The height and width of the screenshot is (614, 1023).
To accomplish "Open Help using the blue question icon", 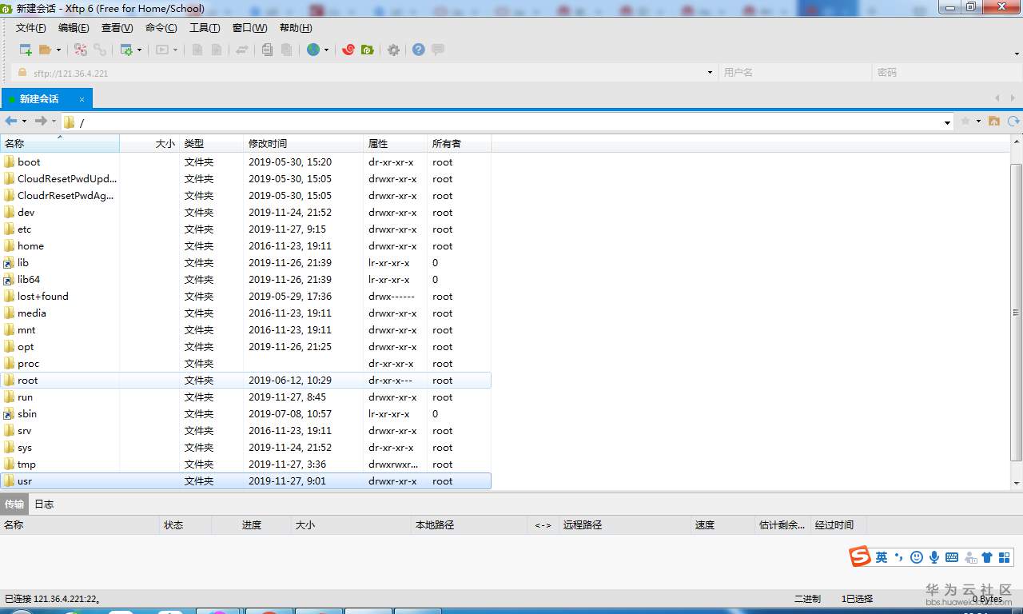I will (x=419, y=50).
